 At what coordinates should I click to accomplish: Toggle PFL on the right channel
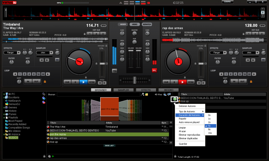coord(154,70)
